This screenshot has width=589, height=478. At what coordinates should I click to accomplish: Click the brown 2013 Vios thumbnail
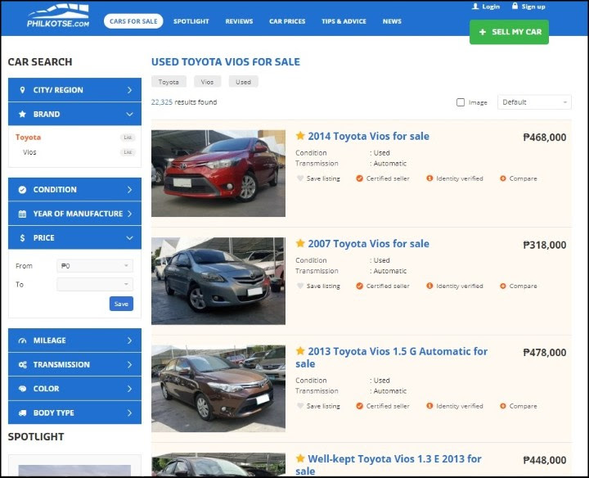pyautogui.click(x=218, y=388)
